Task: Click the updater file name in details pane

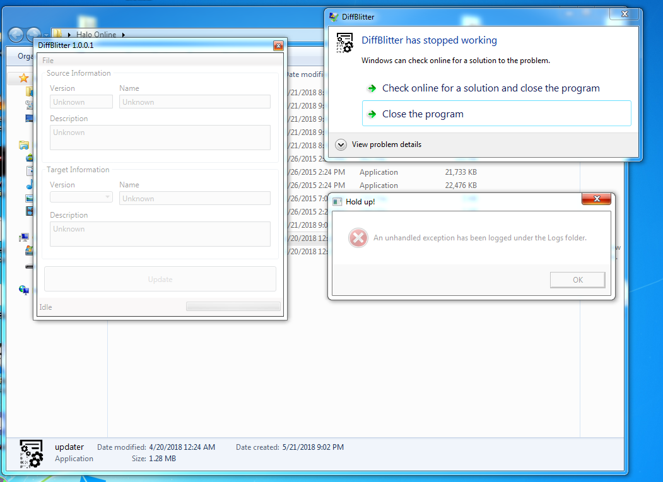Action: point(69,447)
